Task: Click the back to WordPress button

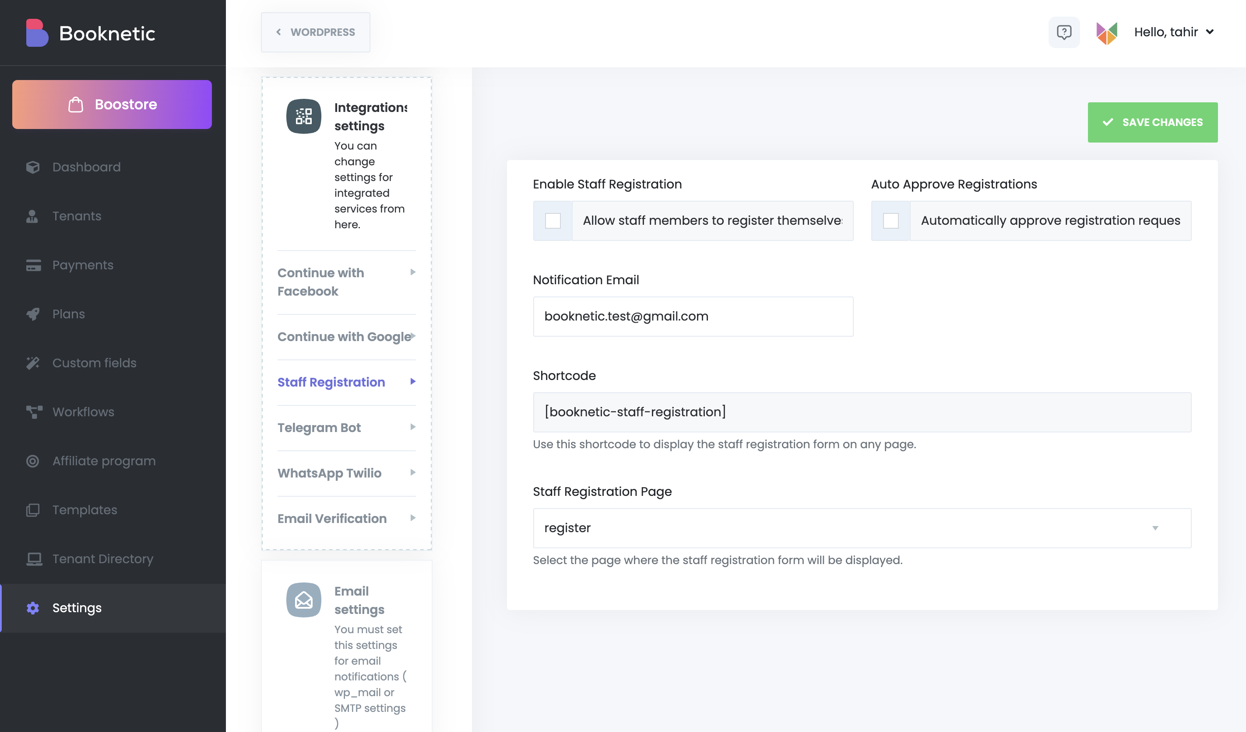Action: click(316, 32)
